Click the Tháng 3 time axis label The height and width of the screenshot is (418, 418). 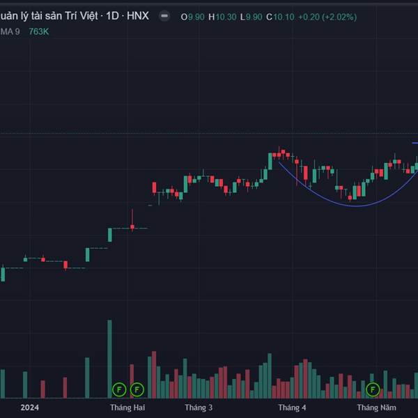(199, 408)
